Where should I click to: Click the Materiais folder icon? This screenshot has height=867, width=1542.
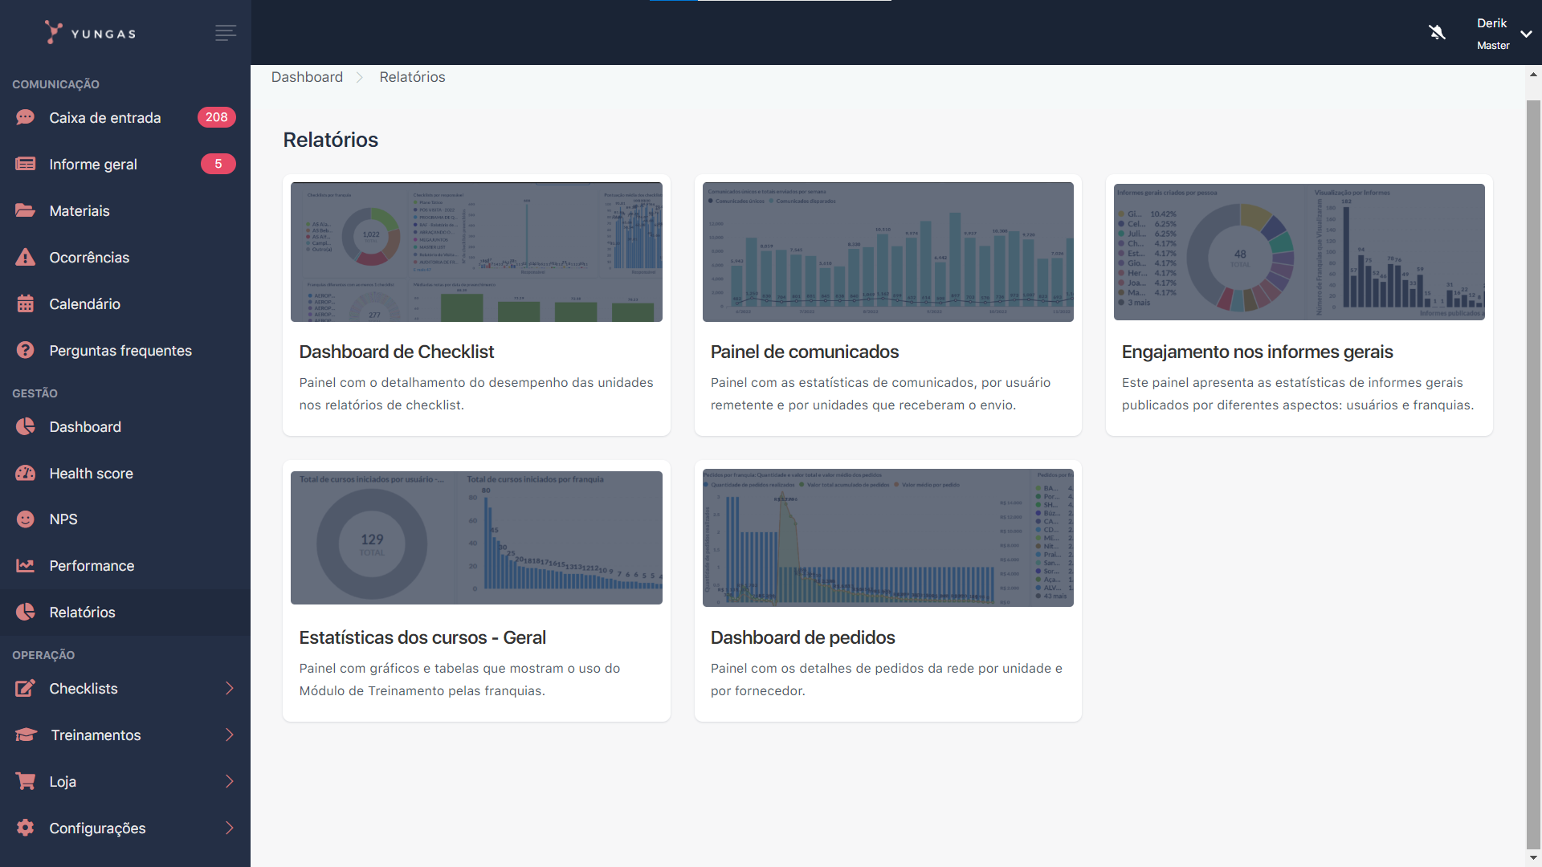tap(26, 210)
